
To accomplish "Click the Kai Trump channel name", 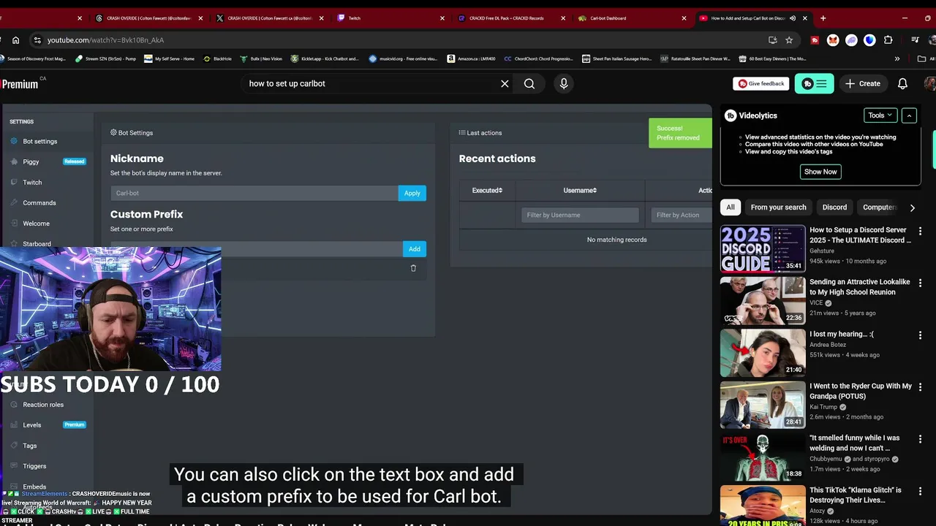I will [x=825, y=407].
